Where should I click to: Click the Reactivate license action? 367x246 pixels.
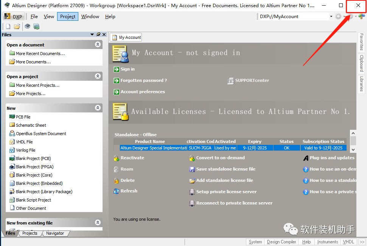click(x=132, y=158)
